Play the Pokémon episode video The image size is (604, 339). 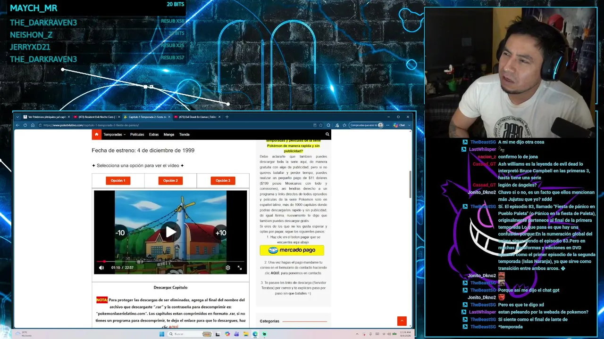tap(170, 232)
